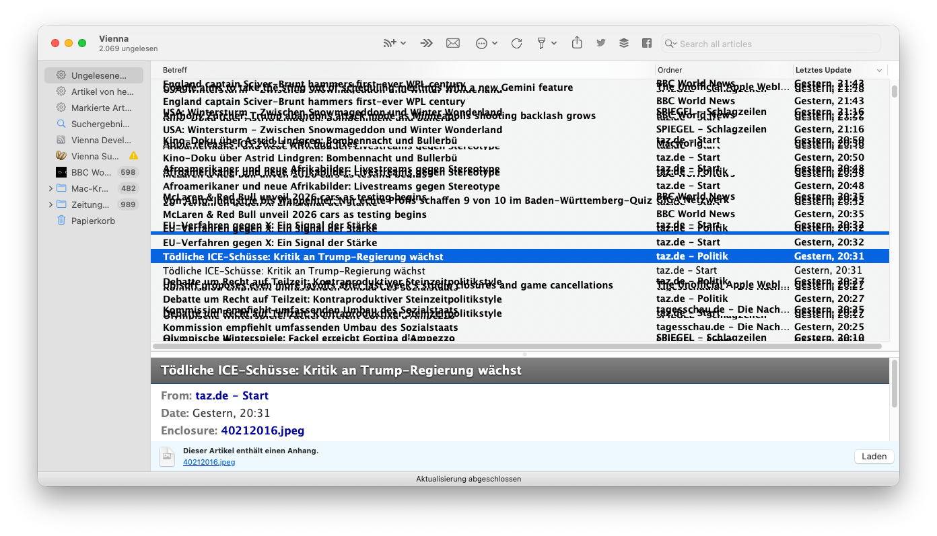Click the yellow warning icon beside Vienna Su…
The image size is (937, 536).
(133, 156)
